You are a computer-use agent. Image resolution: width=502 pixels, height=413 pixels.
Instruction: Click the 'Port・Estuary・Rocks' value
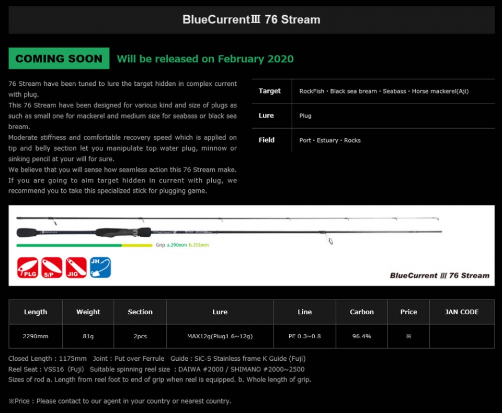(330, 140)
